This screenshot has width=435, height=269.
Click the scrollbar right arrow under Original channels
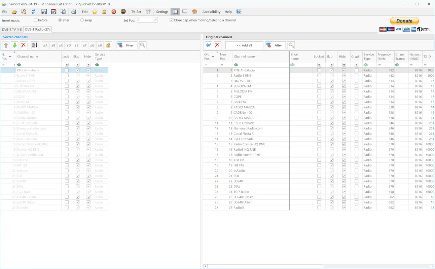click(x=433, y=266)
